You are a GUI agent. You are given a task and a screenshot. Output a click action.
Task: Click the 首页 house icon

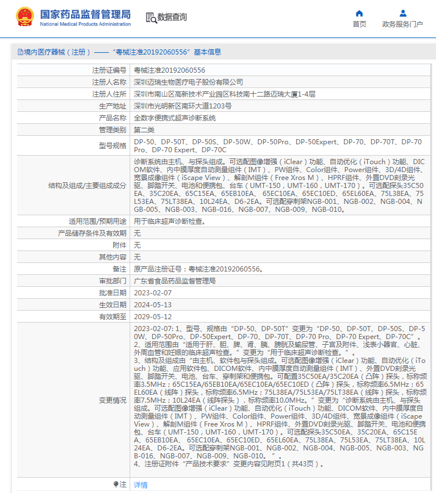(x=359, y=13)
